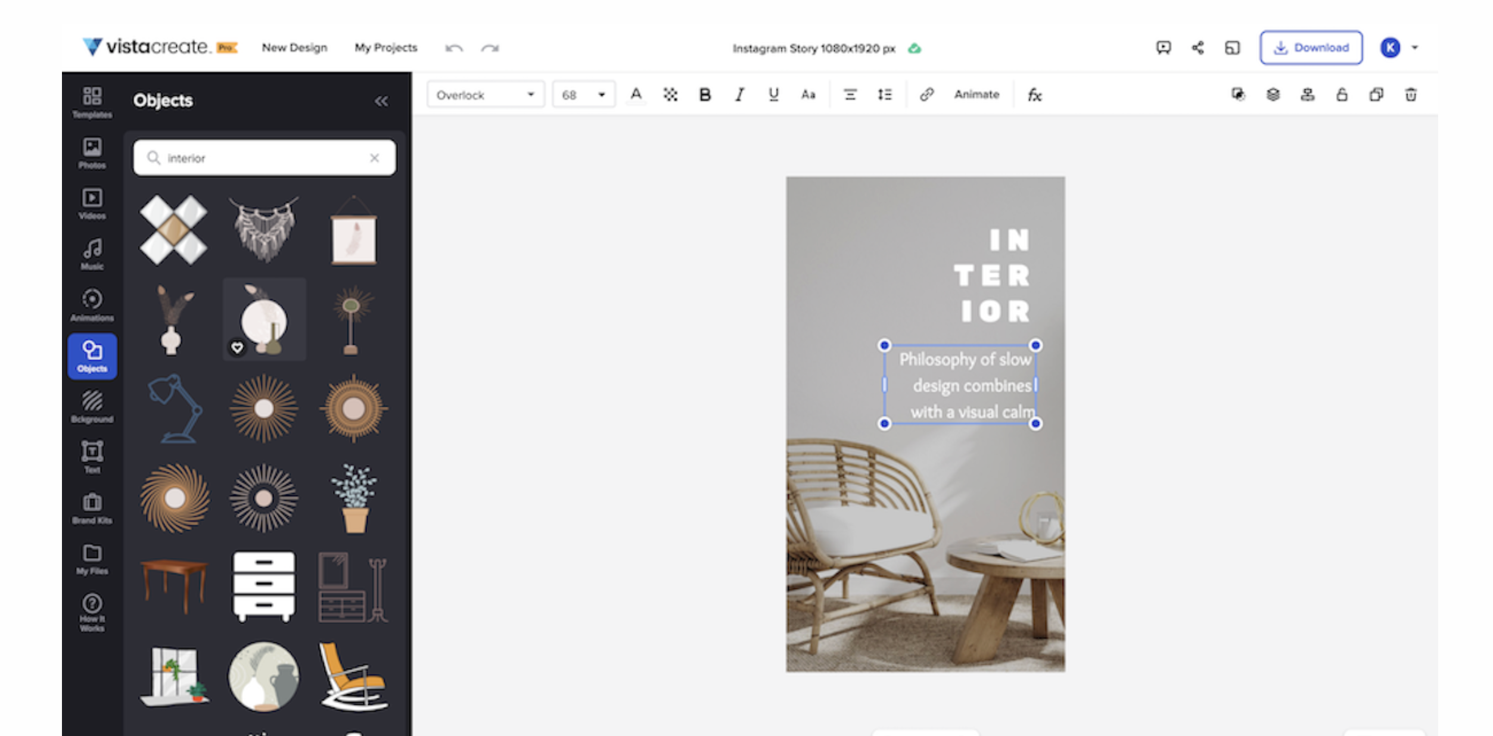Open My Projects menu item
This screenshot has height=736, width=1493.
(385, 48)
